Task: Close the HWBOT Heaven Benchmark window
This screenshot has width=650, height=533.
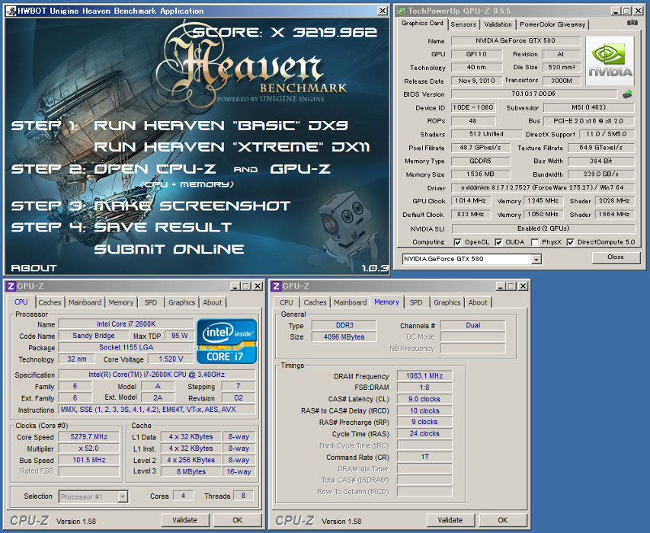Action: pyautogui.click(x=383, y=11)
